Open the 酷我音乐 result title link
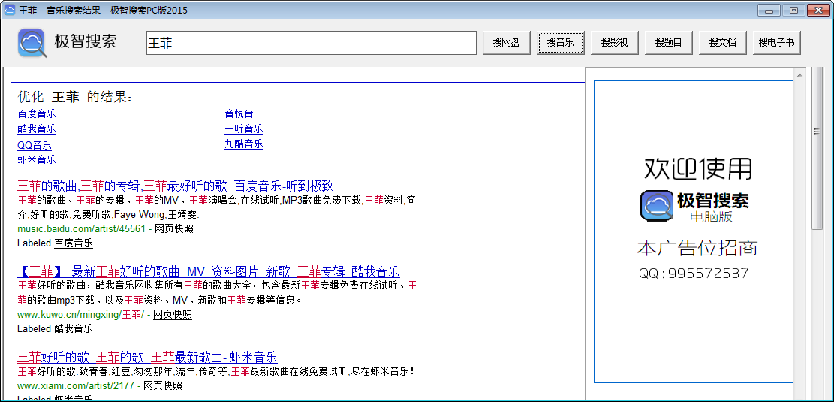Screen dimensions: 834x402 coord(209,271)
